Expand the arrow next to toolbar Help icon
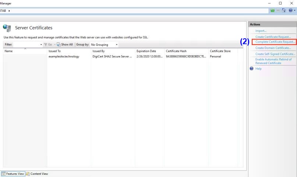Image resolution: width=297 pixels, height=177 pixels. coord(294,11)
